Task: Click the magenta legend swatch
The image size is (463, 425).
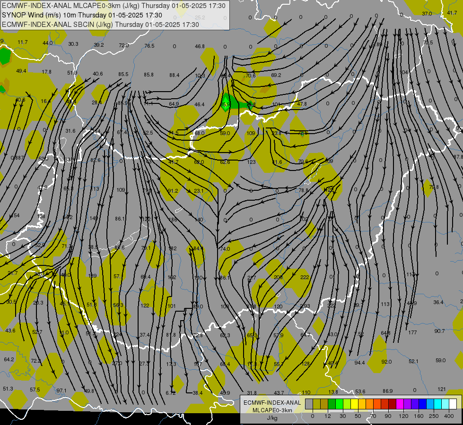Action: pos(400,404)
